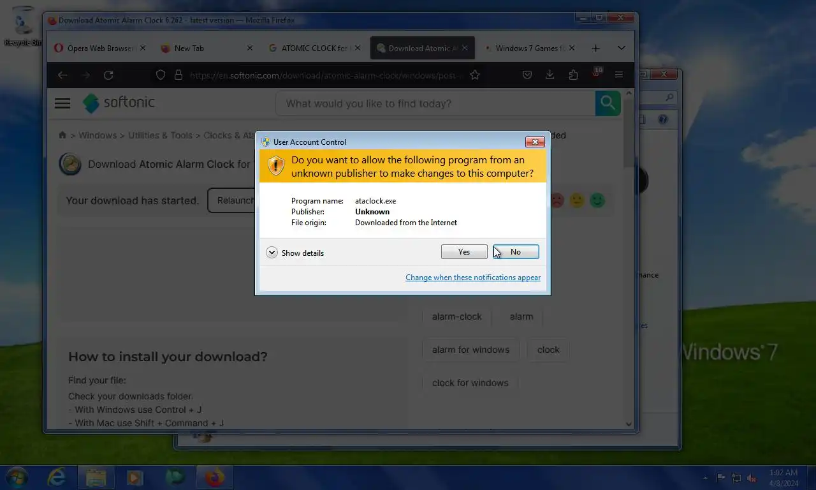
Task: Click the Firefox taskbar icon
Action: (215, 477)
